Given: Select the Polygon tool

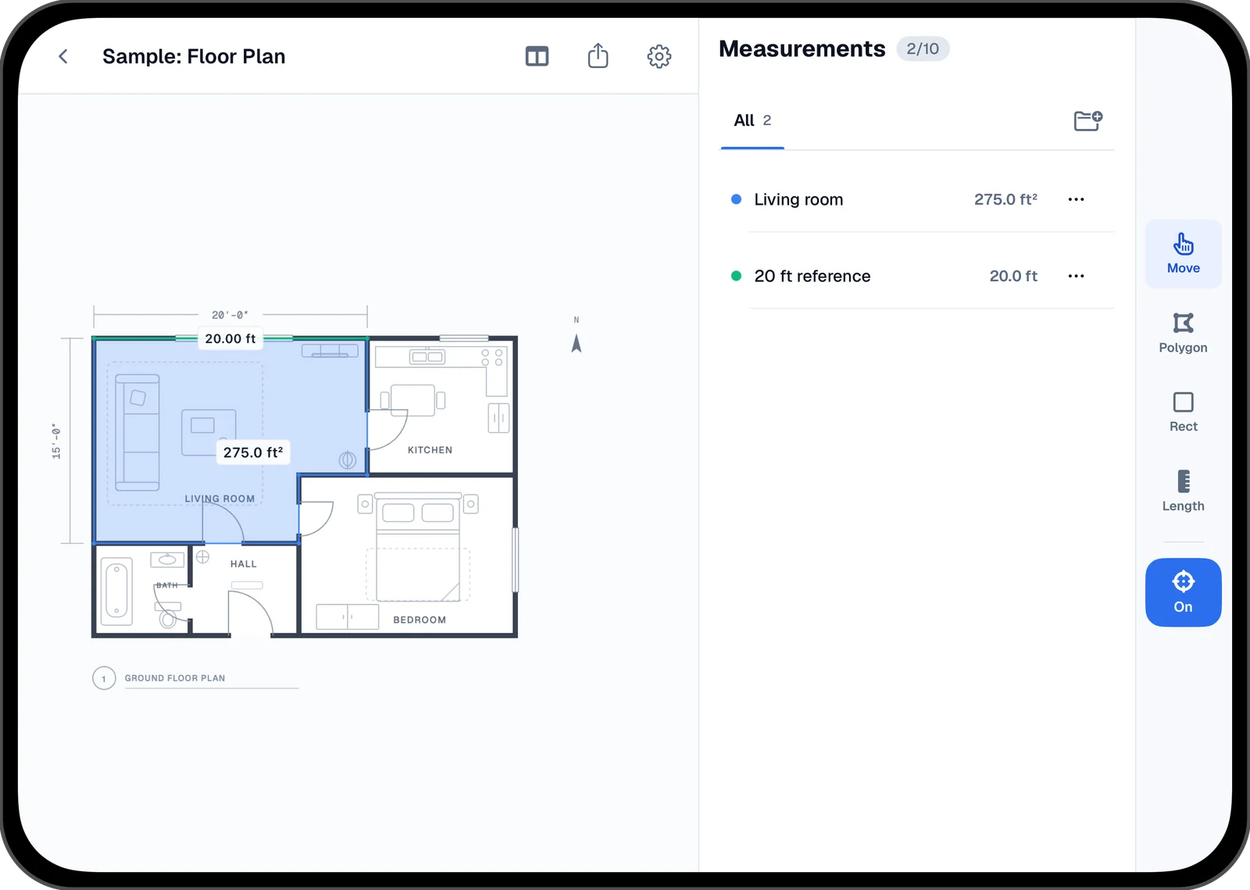Looking at the screenshot, I should pyautogui.click(x=1183, y=334).
